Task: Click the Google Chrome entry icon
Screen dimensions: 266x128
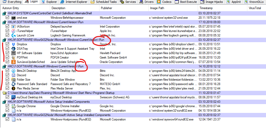Action: [13, 106]
